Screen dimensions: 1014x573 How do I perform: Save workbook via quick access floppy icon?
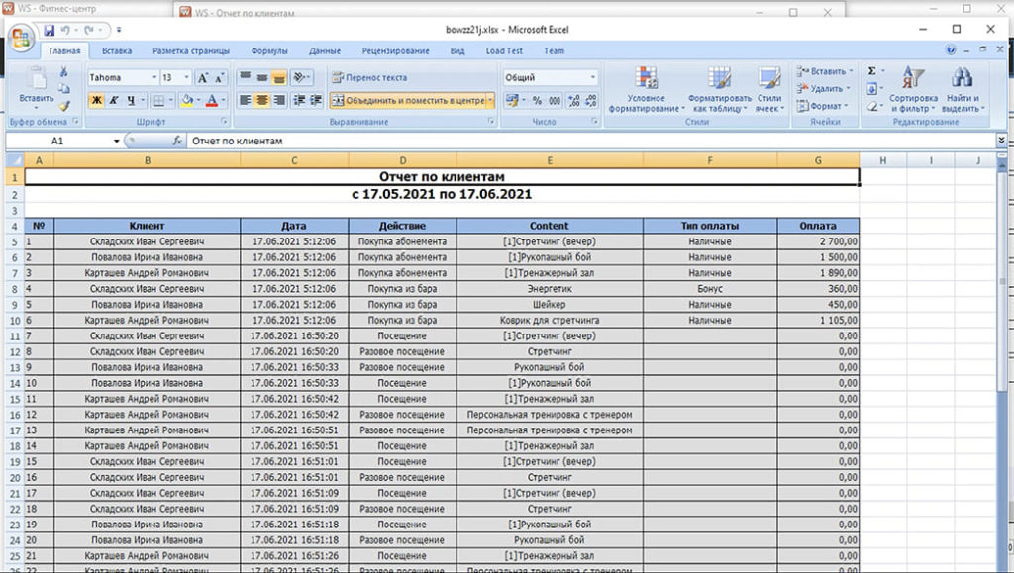click(49, 30)
